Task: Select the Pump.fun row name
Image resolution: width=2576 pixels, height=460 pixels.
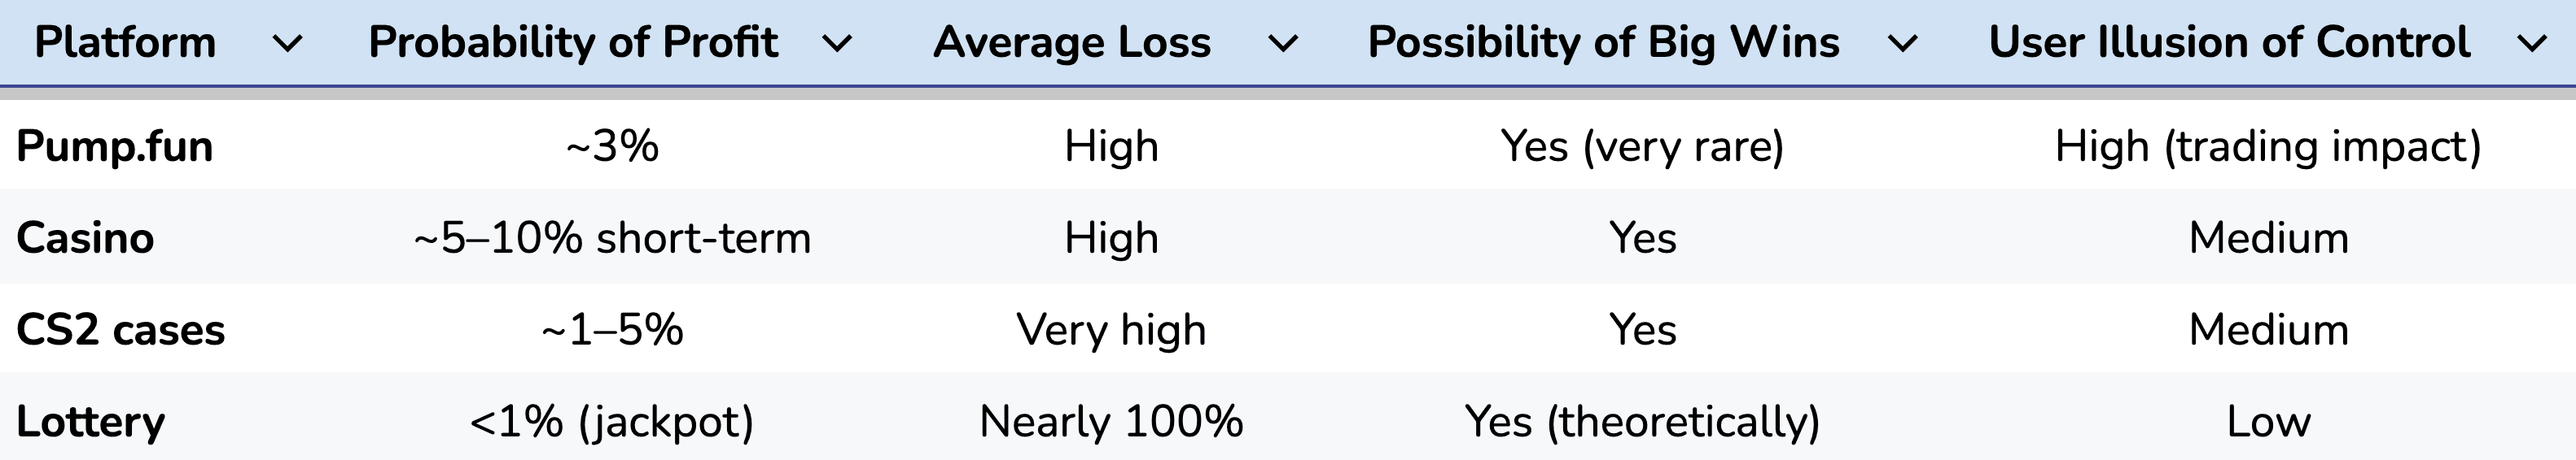Action: (x=115, y=146)
